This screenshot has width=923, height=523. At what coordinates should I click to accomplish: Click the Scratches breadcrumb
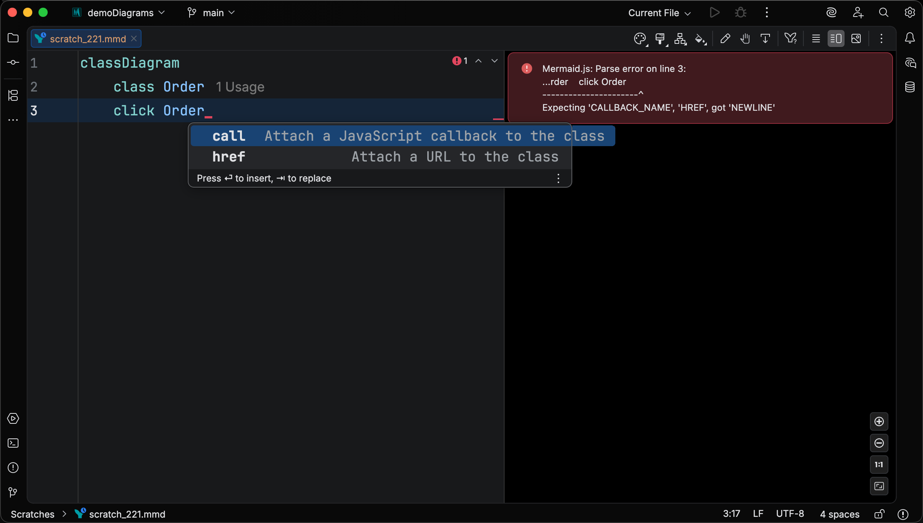(32, 514)
